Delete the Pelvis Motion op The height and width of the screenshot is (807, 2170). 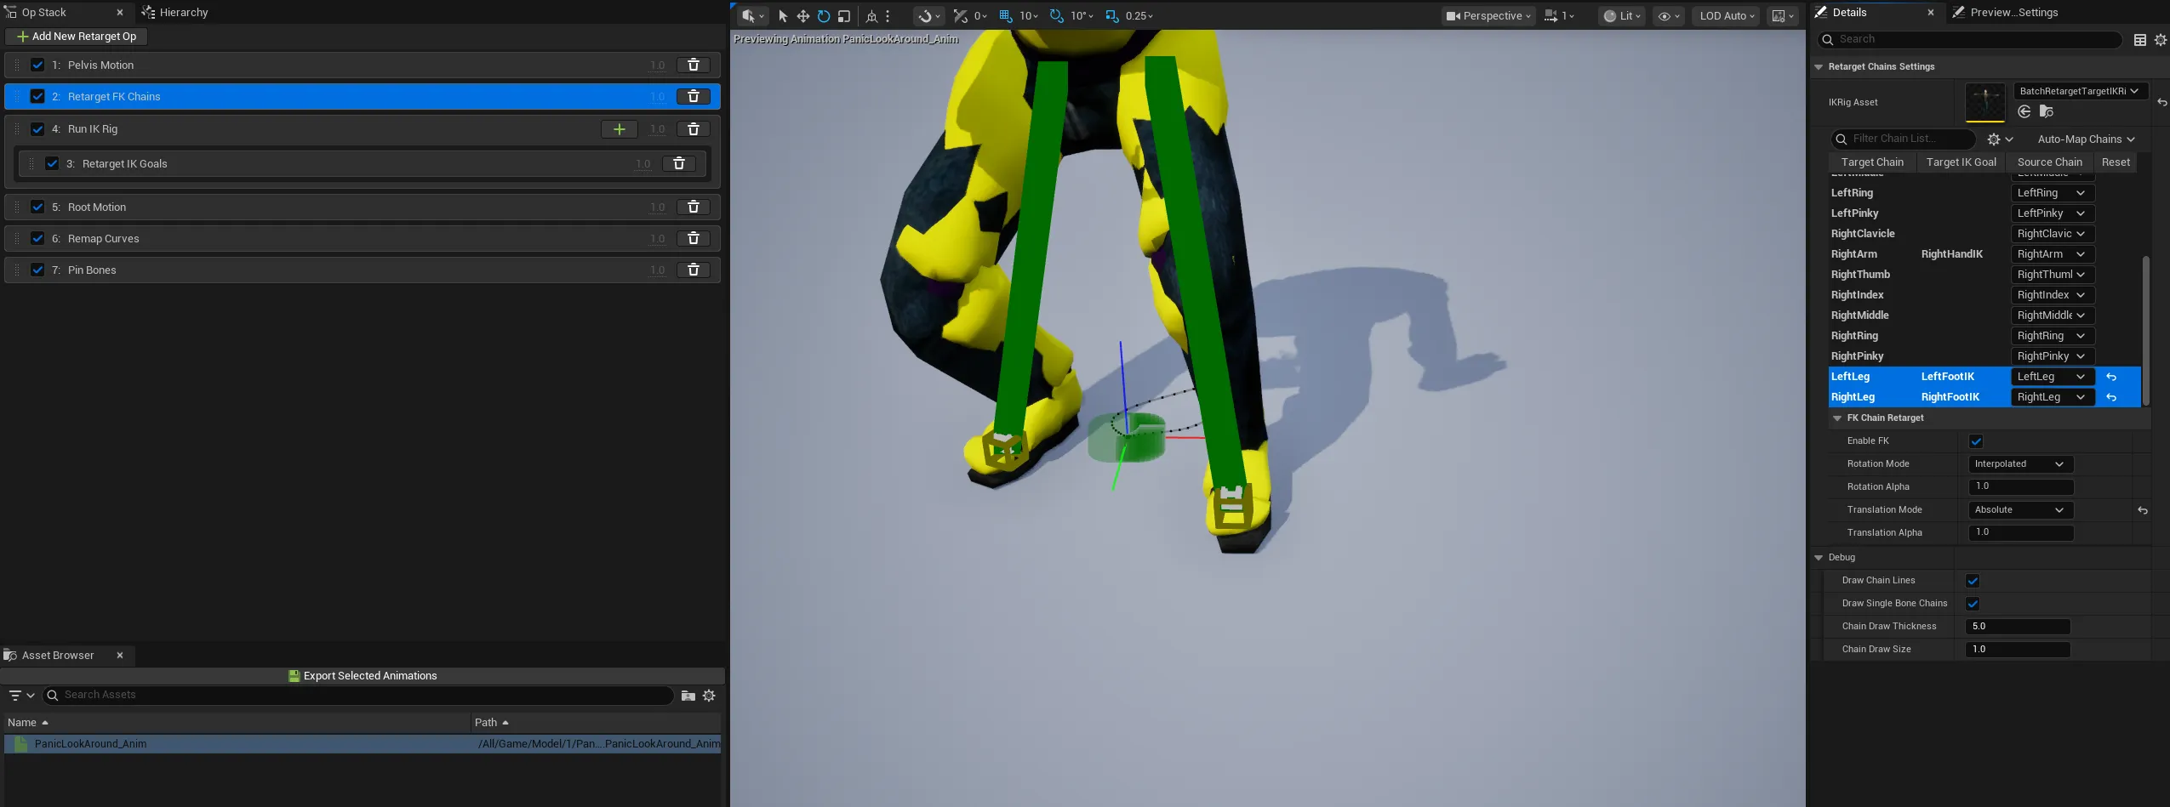[x=694, y=65]
